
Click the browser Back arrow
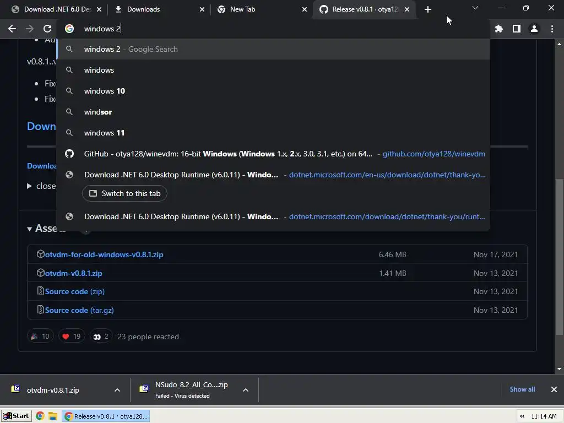[12, 29]
